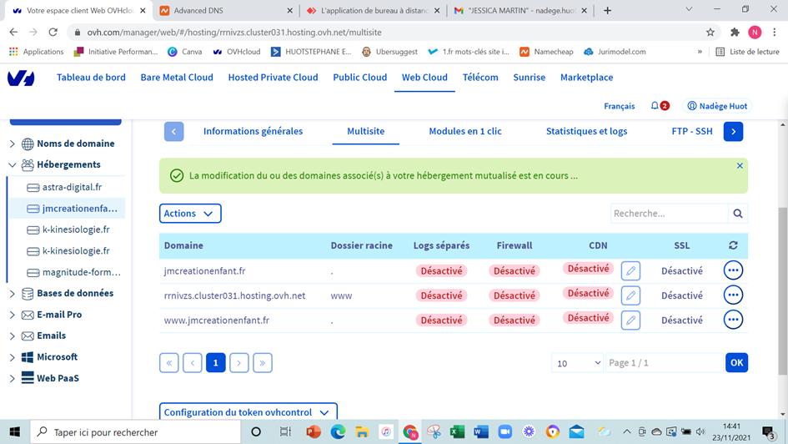Screen dimensions: 788x444
Task: Click the CDN edit pencil for jmcreationenfant.fr
Action: pos(630,270)
